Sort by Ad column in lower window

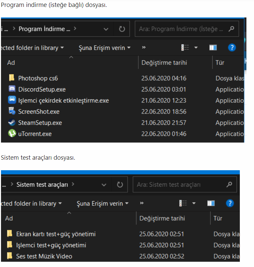click(9, 218)
